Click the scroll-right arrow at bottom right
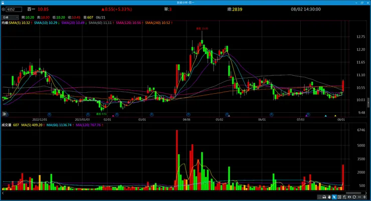The height and width of the screenshot is (201, 371). pos(366,193)
